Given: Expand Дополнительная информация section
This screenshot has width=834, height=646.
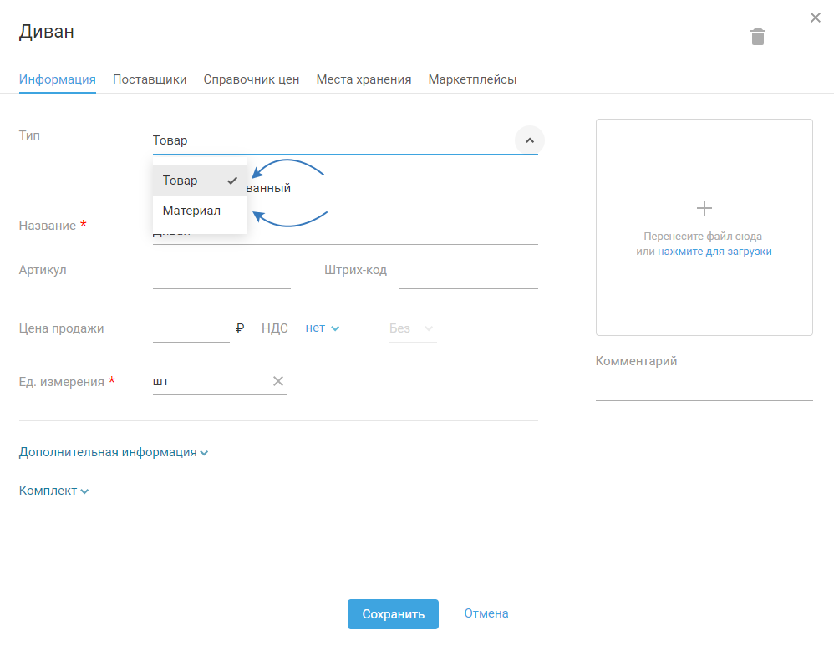Looking at the screenshot, I should click(113, 452).
